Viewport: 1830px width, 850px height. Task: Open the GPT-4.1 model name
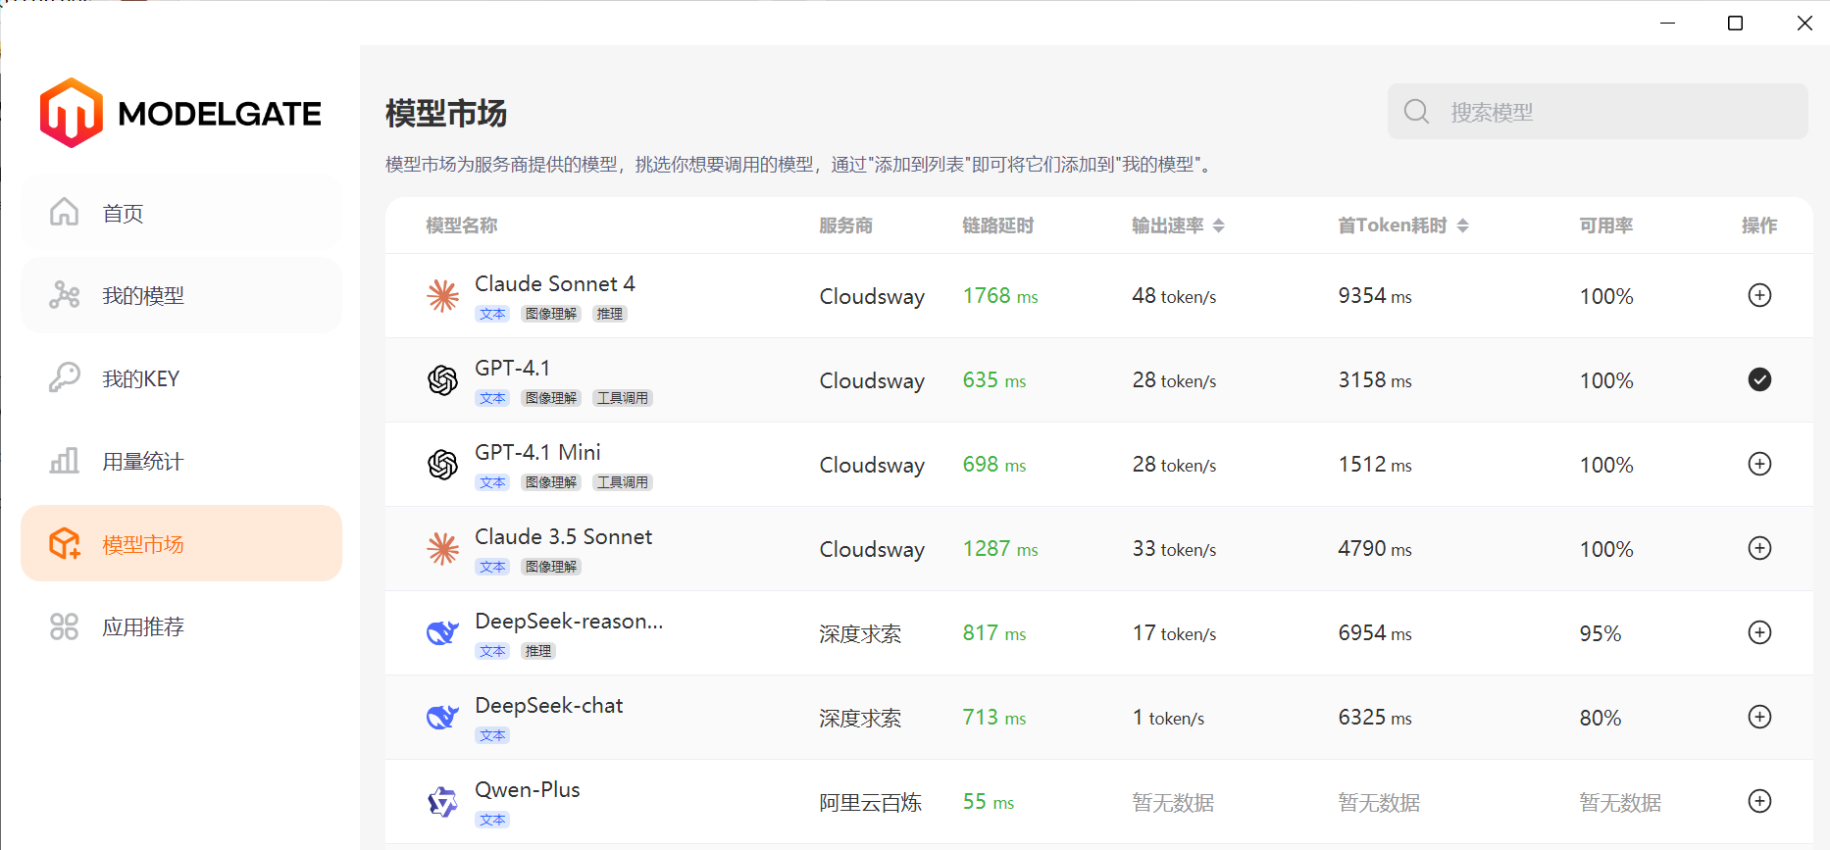pos(513,368)
